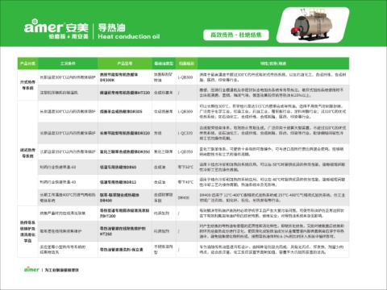Click the rightmost green column header
The height and width of the screenshot is (290, 387).
[x=273, y=64]
